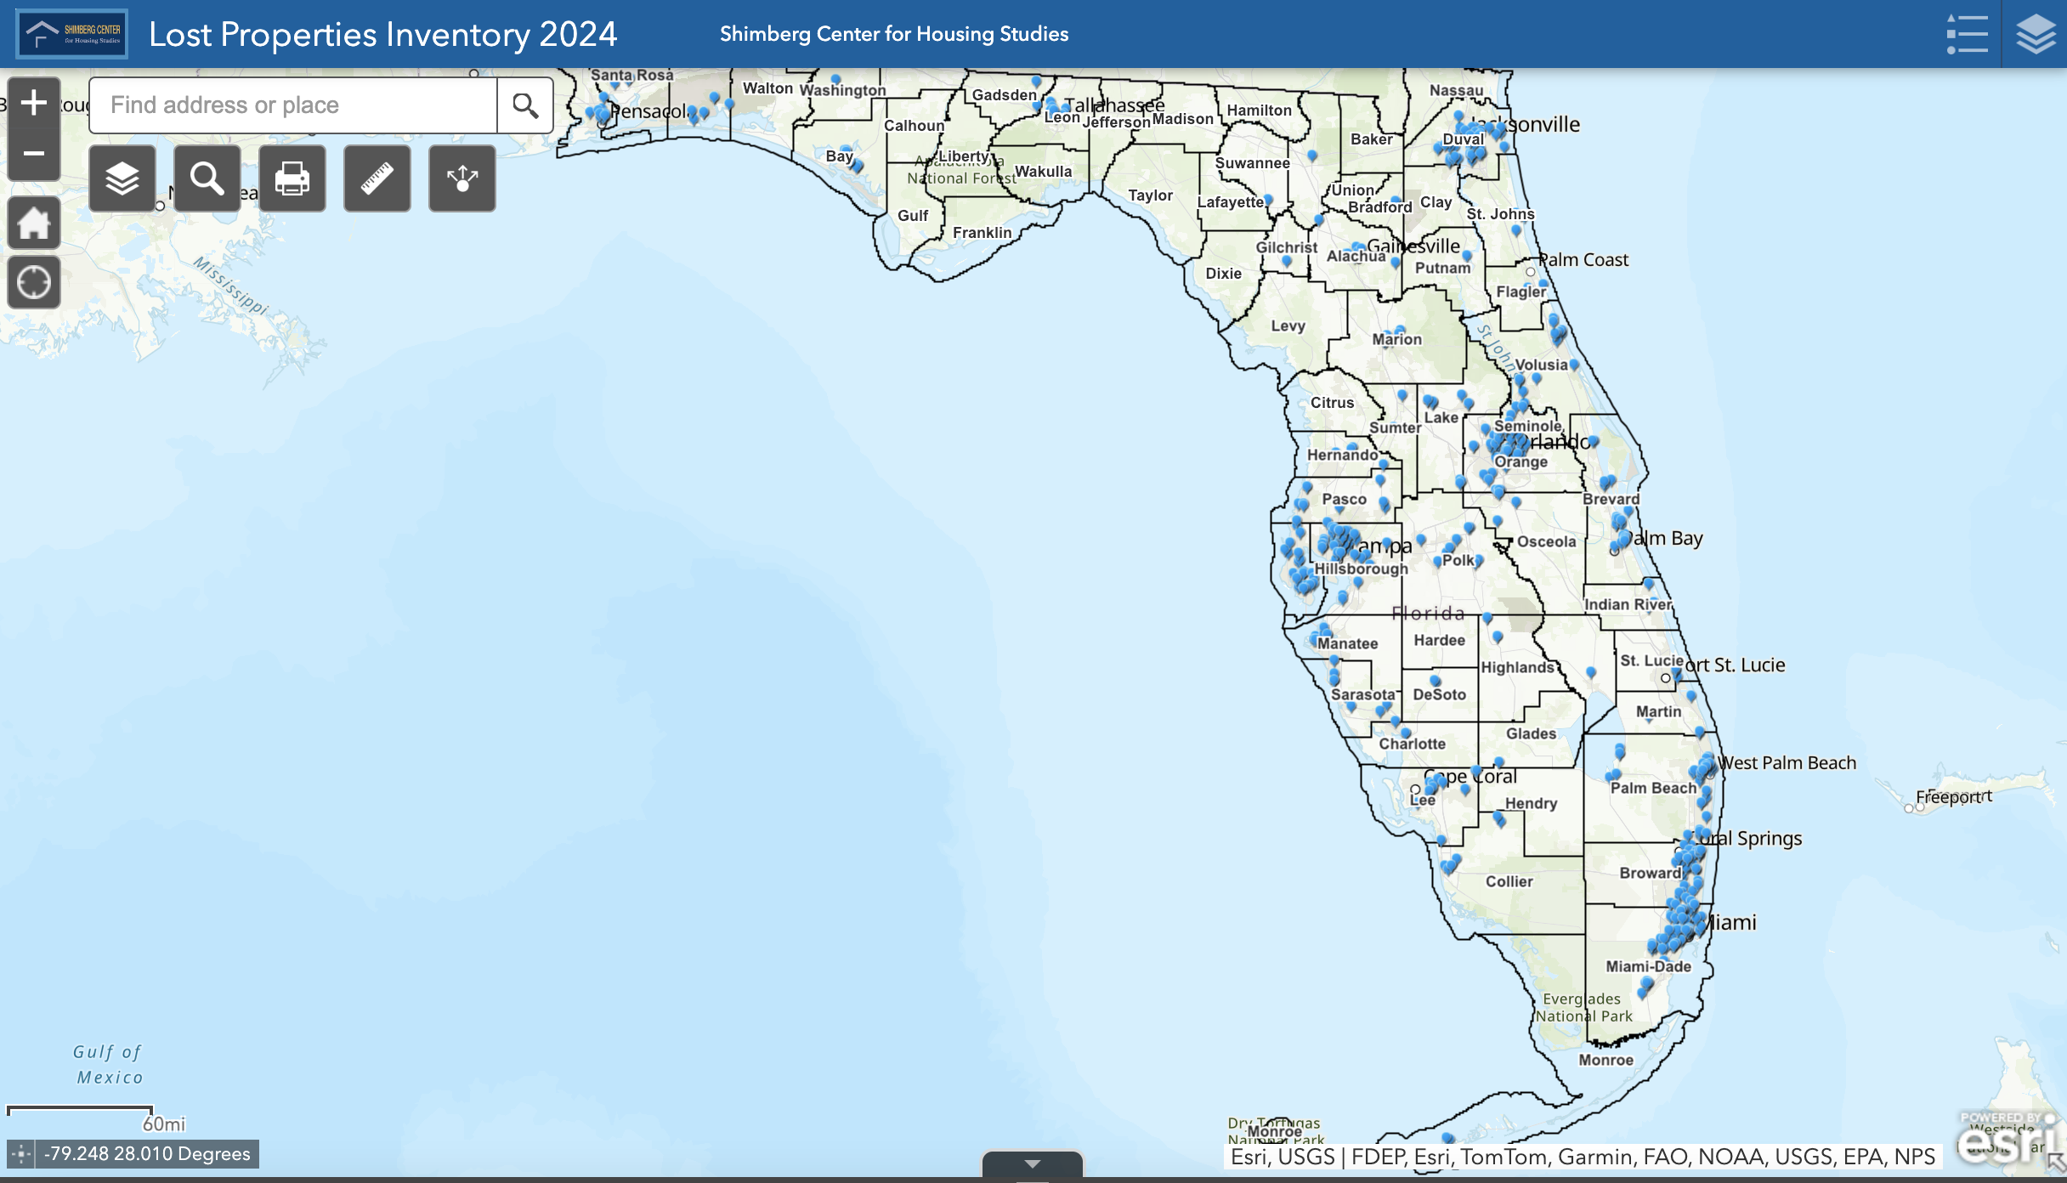Open the query magnifier widget
The image size is (2067, 1183).
pyautogui.click(x=207, y=178)
